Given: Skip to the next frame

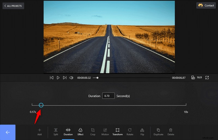Looking at the screenshot, I should pyautogui.click(x=65, y=78).
